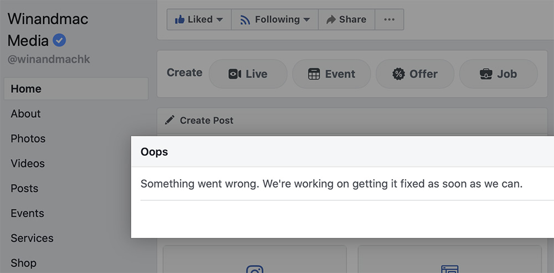
Task: Expand the Following dropdown arrow
Action: click(306, 20)
